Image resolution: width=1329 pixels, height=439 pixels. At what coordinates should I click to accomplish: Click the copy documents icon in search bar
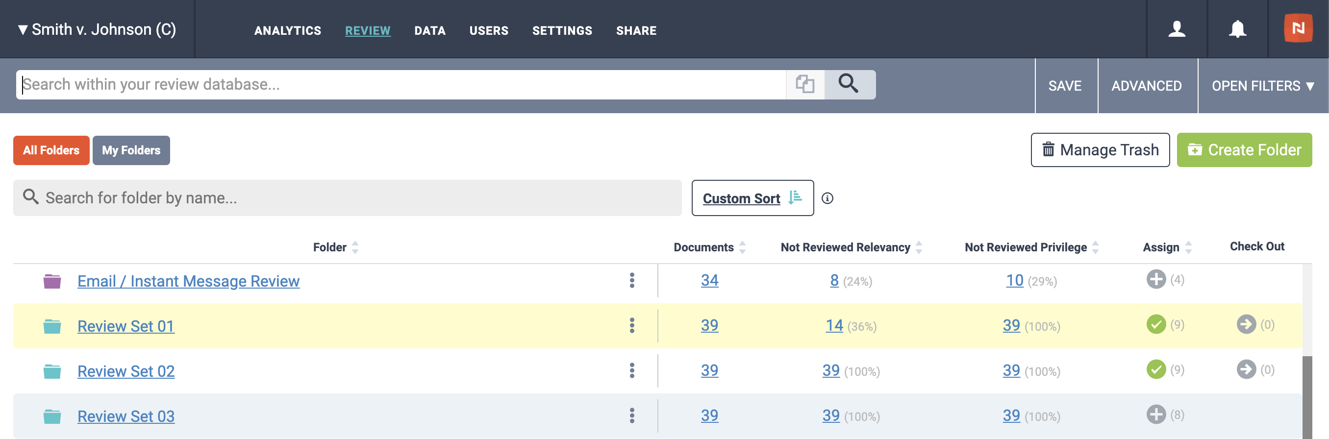(x=805, y=84)
